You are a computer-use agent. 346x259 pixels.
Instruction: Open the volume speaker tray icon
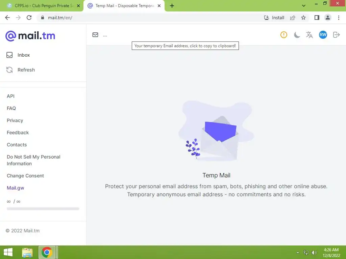click(314, 253)
